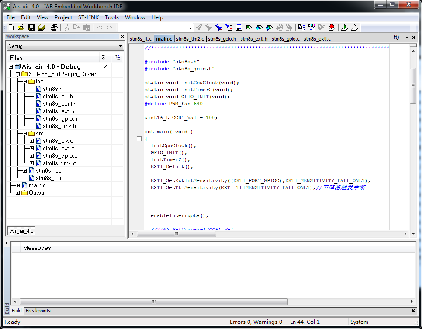Screen dimensions: 422x329
Task: Open the File menu
Action: [x=10, y=17]
